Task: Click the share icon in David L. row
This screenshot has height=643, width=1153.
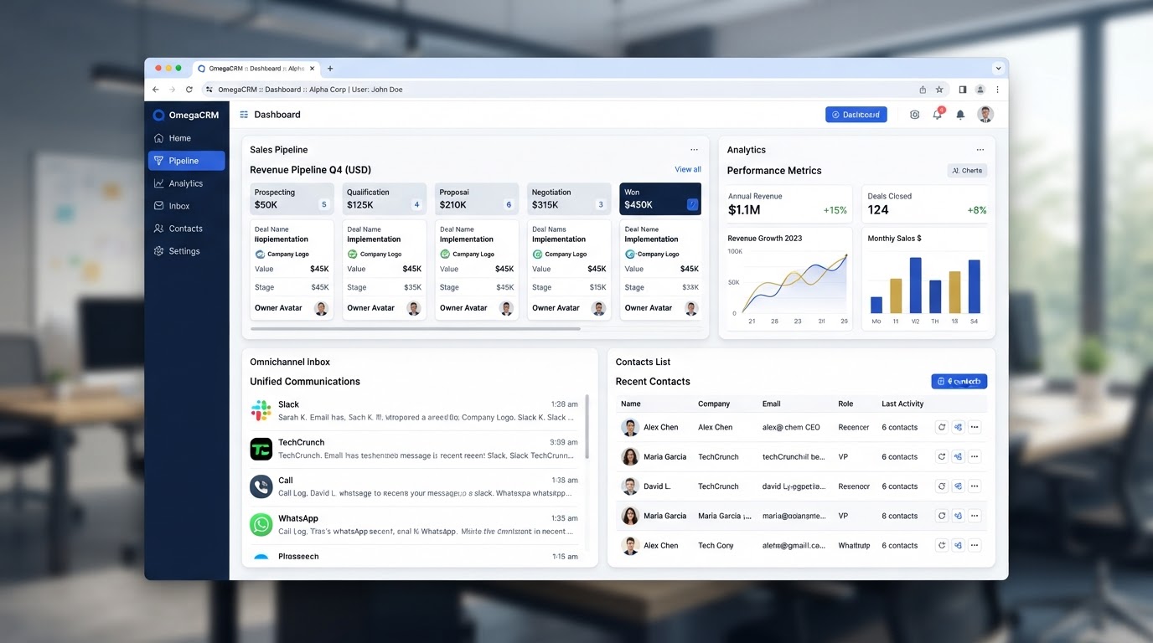Action: pos(958,486)
